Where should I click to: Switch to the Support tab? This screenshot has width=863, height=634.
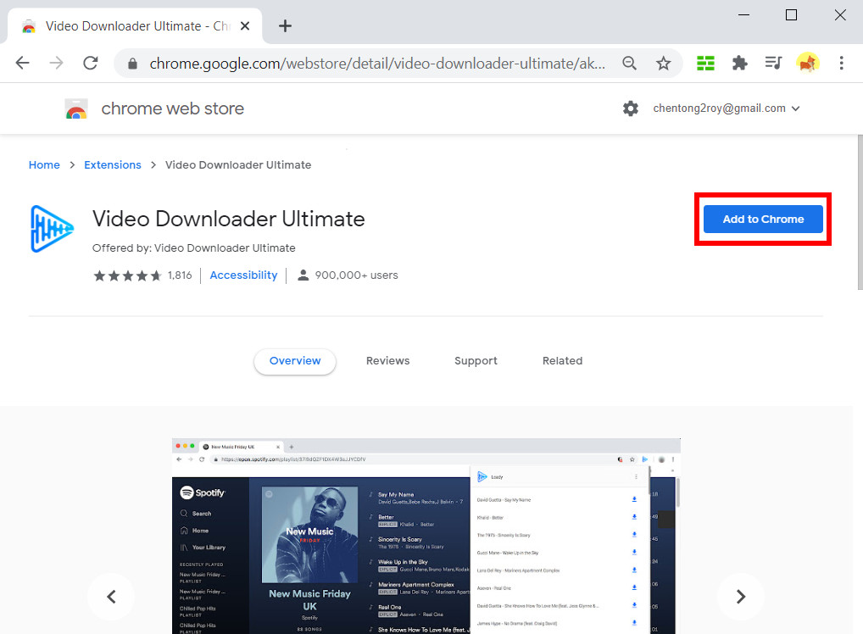coord(476,361)
